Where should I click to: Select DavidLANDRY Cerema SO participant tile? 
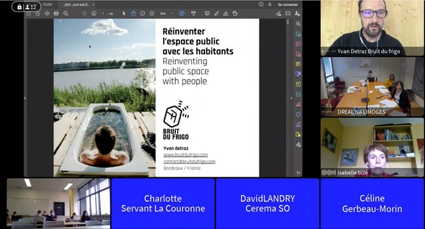point(268,204)
